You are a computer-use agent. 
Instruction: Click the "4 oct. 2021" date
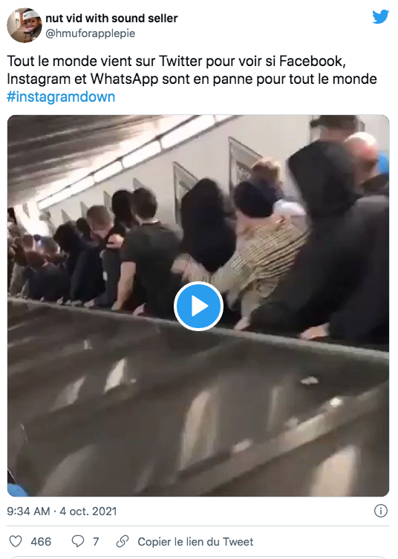[88, 511]
